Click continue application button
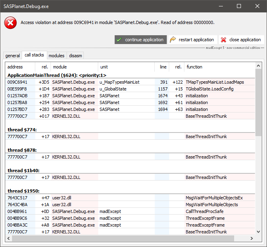Image resolution: width=267 pixels, height=247 pixels. pyautogui.click(x=141, y=40)
